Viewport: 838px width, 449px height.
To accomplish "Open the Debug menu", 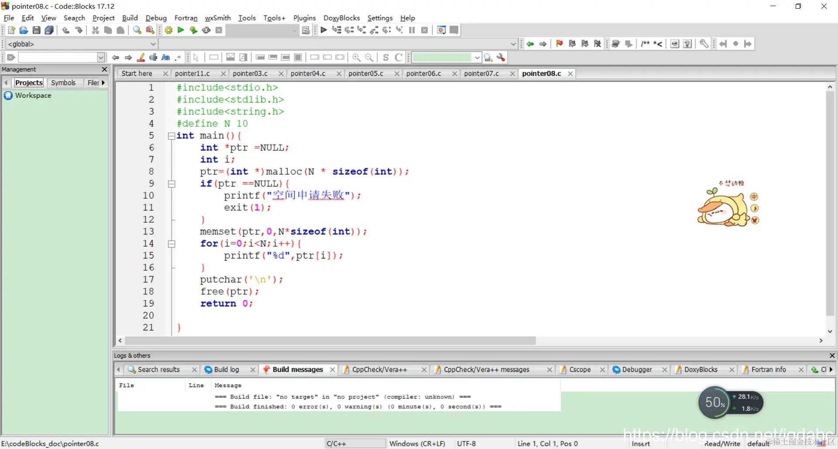I will click(x=156, y=18).
